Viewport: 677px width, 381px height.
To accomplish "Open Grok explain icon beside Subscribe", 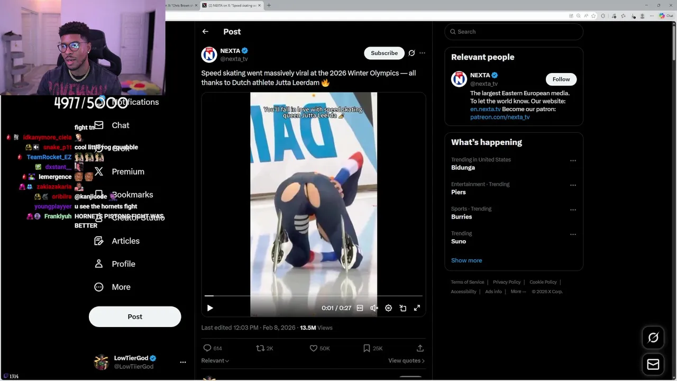I will tap(411, 53).
